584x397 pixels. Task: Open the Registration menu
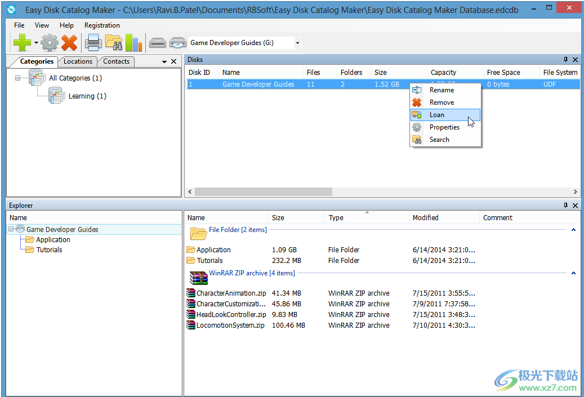pyautogui.click(x=102, y=25)
